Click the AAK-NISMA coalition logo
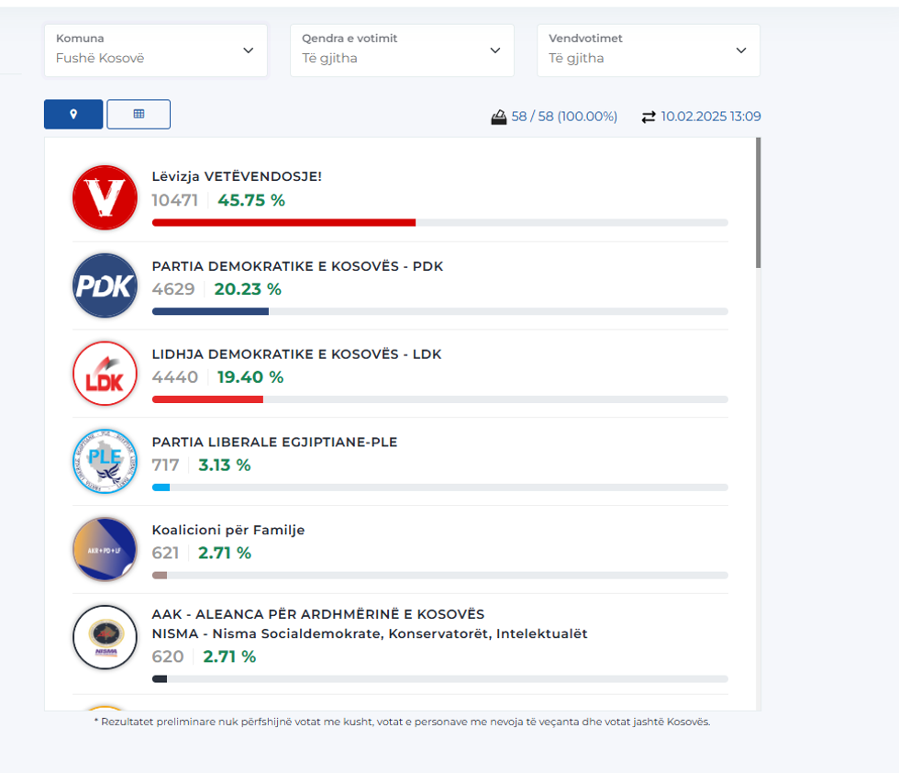Image resolution: width=899 pixels, height=773 pixels. coord(105,638)
